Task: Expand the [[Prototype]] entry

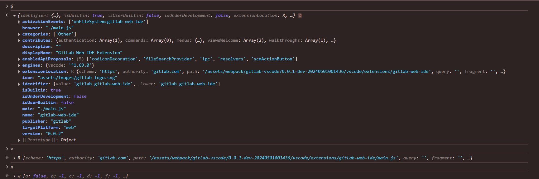Action: coord(19,140)
